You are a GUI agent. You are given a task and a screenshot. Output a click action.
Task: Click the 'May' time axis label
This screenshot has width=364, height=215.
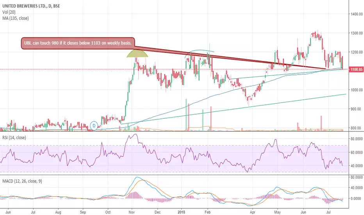click(277, 212)
